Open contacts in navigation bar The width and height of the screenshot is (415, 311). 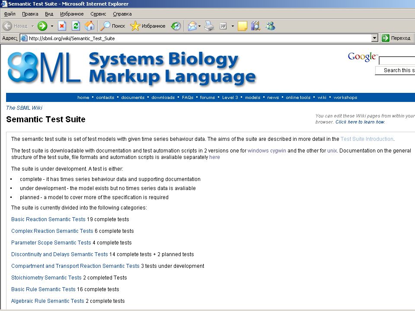click(105, 98)
